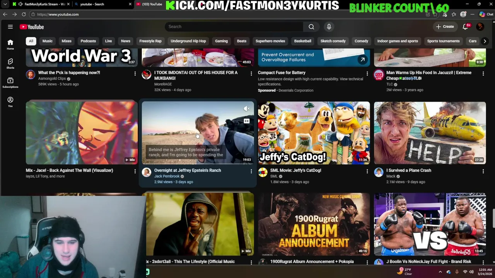
Task: Select Underground Hip Hop chip
Action: [188, 41]
